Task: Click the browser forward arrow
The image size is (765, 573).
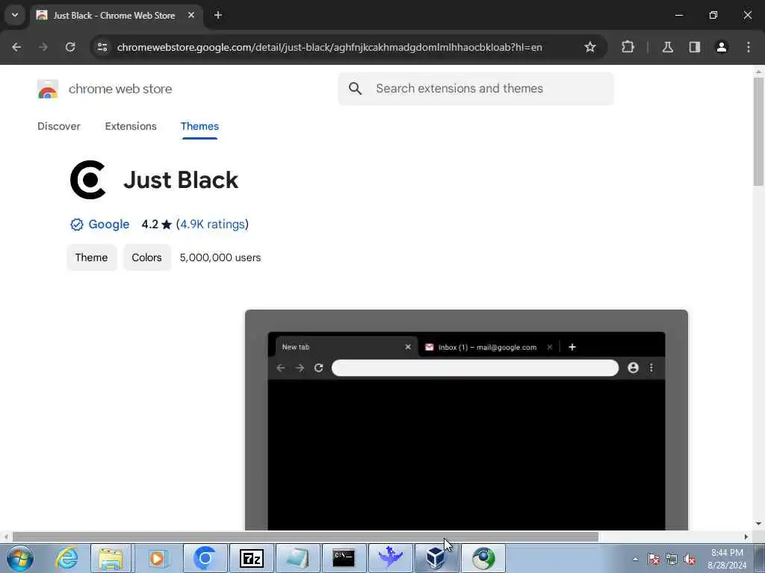Action: (x=43, y=47)
